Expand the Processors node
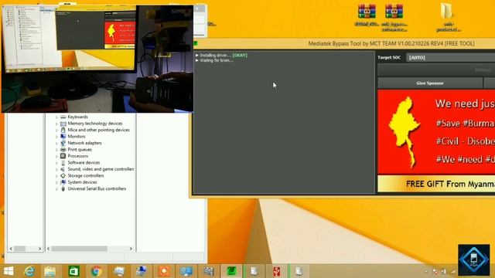The image size is (495, 278). tap(56, 156)
